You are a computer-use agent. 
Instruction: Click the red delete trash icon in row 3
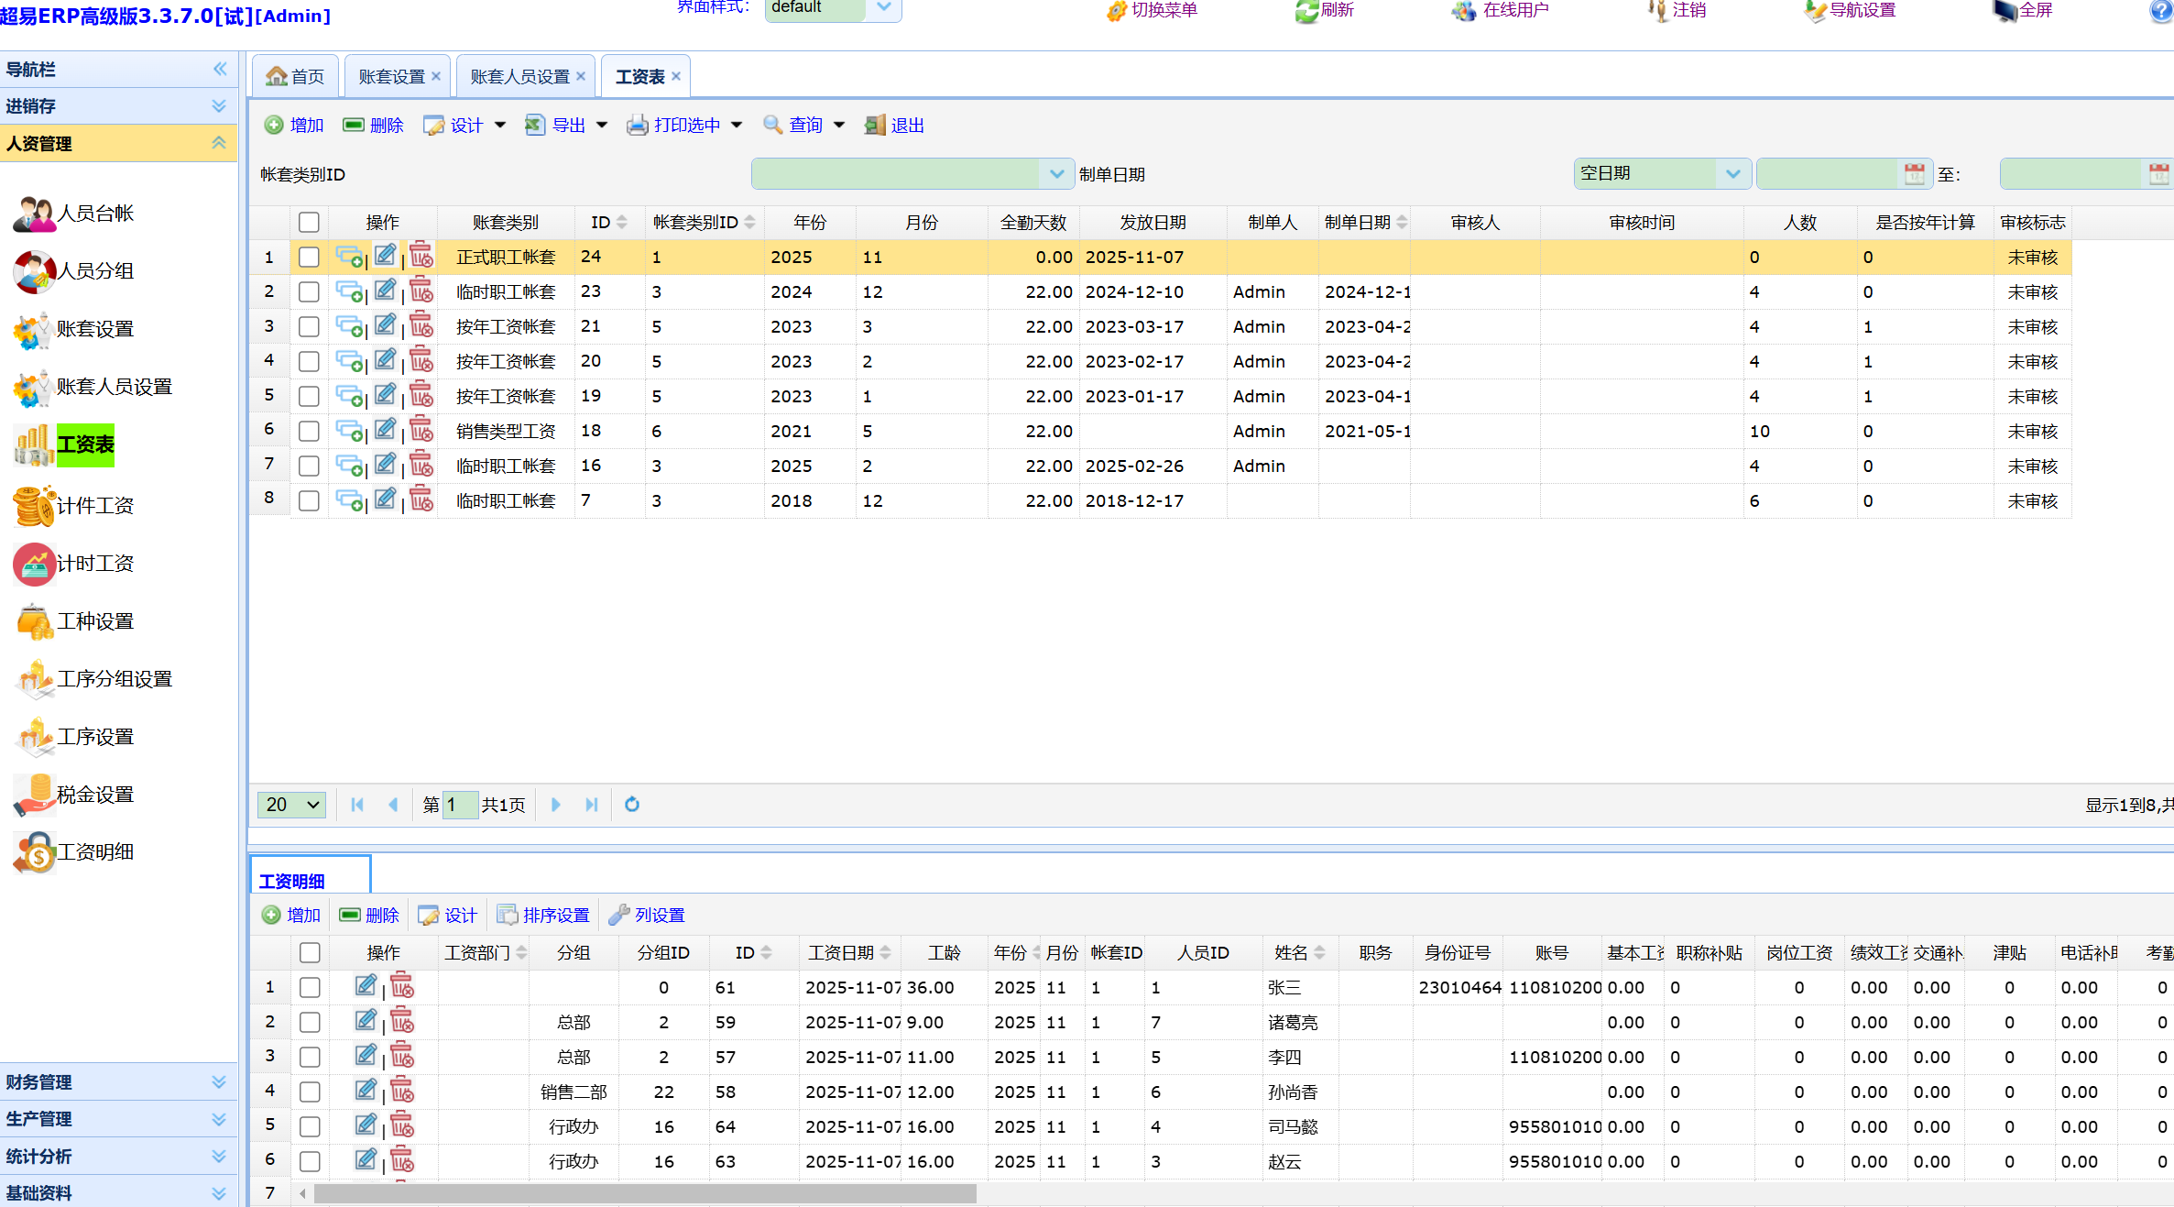pos(421,325)
